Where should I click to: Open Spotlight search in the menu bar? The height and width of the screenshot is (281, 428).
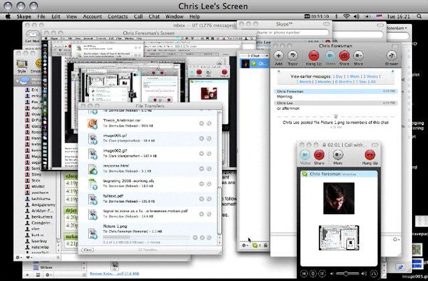tap(419, 16)
